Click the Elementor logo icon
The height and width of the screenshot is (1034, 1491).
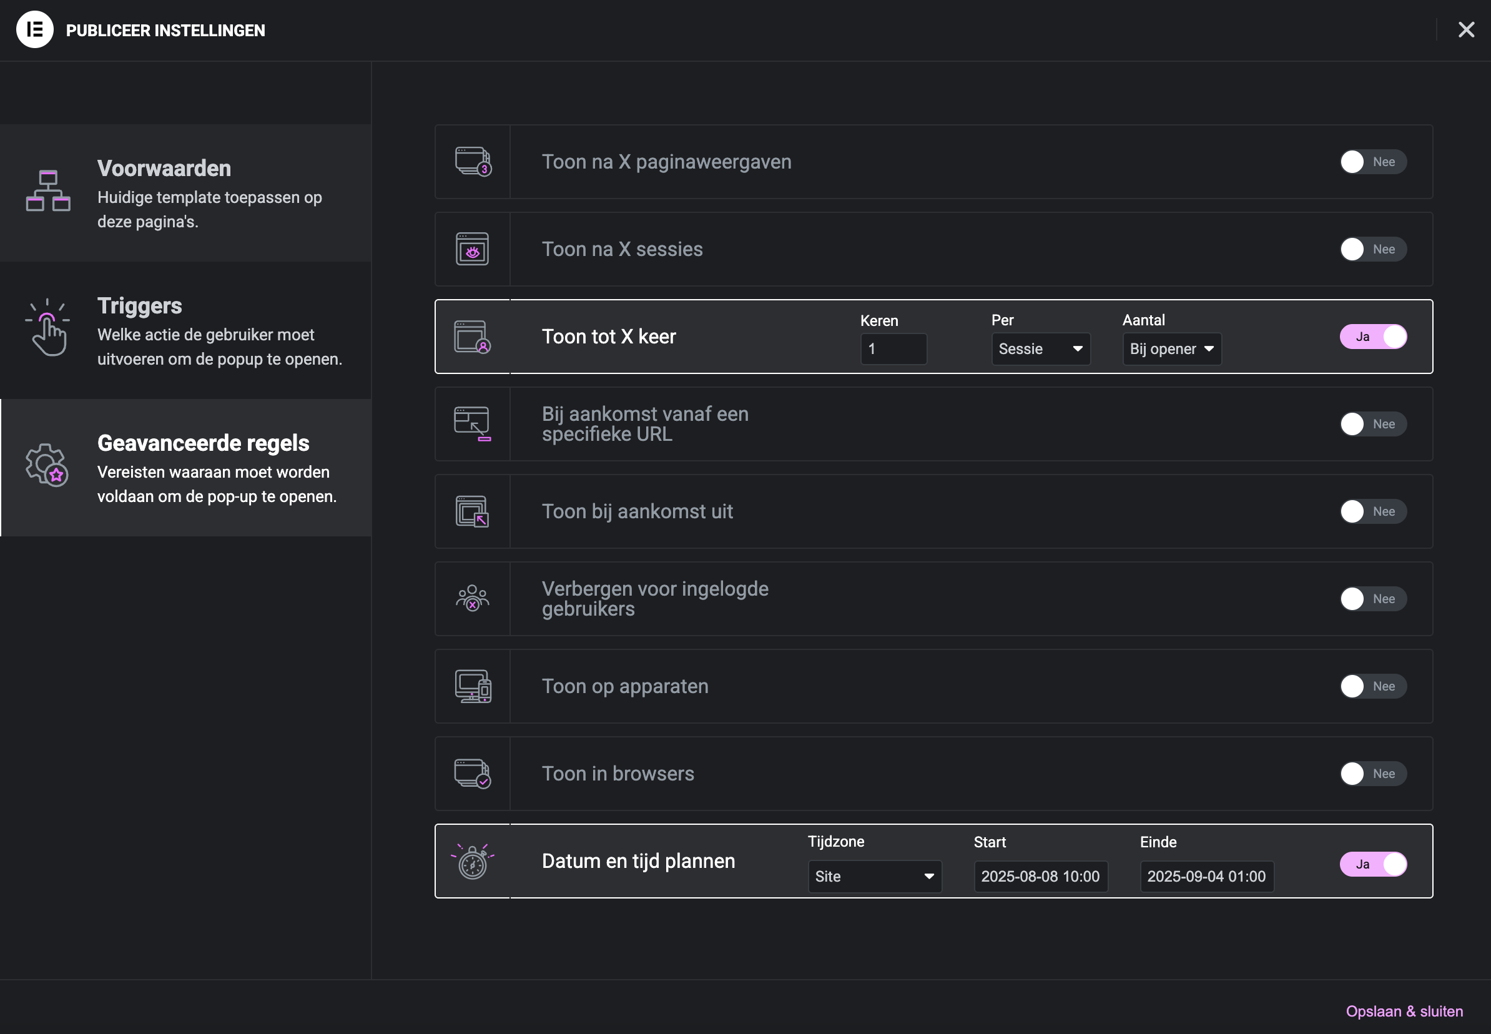[x=34, y=30]
